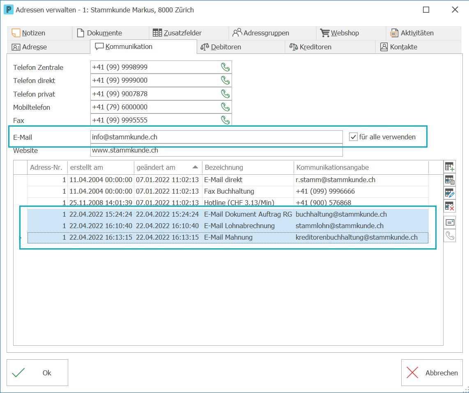Click the grey phone icon beside the table
The height and width of the screenshot is (393, 469).
450,236
